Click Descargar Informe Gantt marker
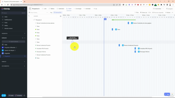Viewport: 175px width, 98px height. pos(135,52)
